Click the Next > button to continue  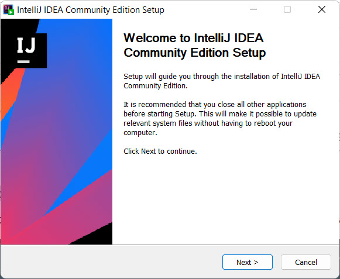247,262
